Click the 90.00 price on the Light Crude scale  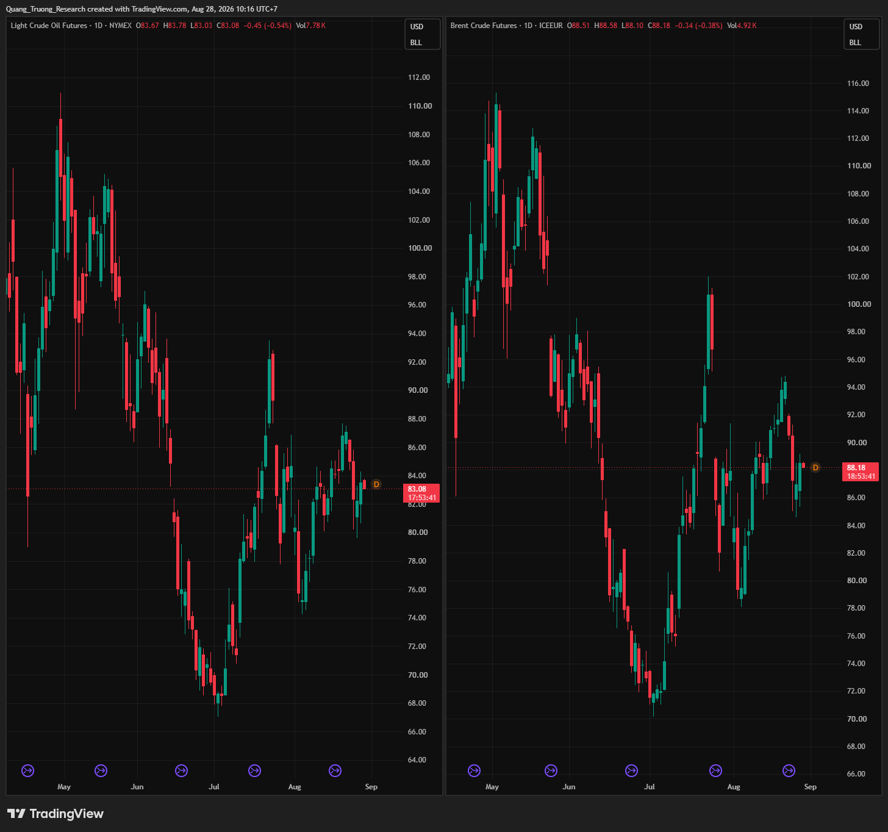point(418,390)
